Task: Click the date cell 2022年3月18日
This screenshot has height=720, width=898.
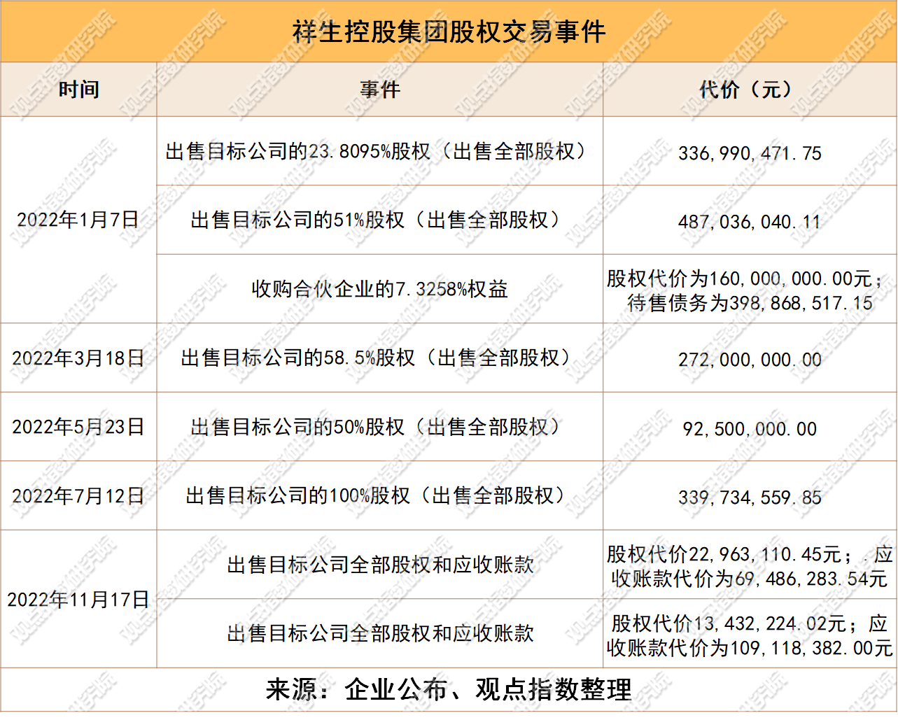Action: pyautogui.click(x=78, y=358)
